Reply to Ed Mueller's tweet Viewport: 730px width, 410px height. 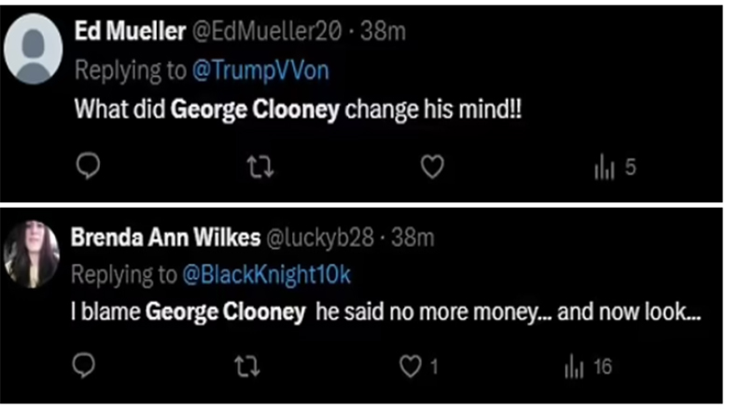pyautogui.click(x=87, y=169)
